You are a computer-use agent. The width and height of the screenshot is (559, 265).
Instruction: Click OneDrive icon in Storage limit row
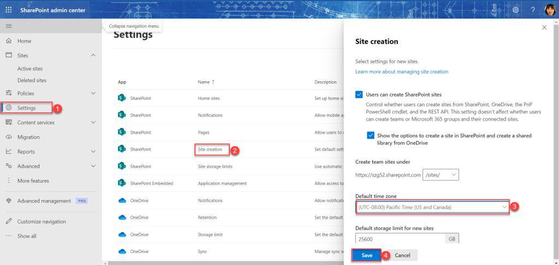coord(122,234)
